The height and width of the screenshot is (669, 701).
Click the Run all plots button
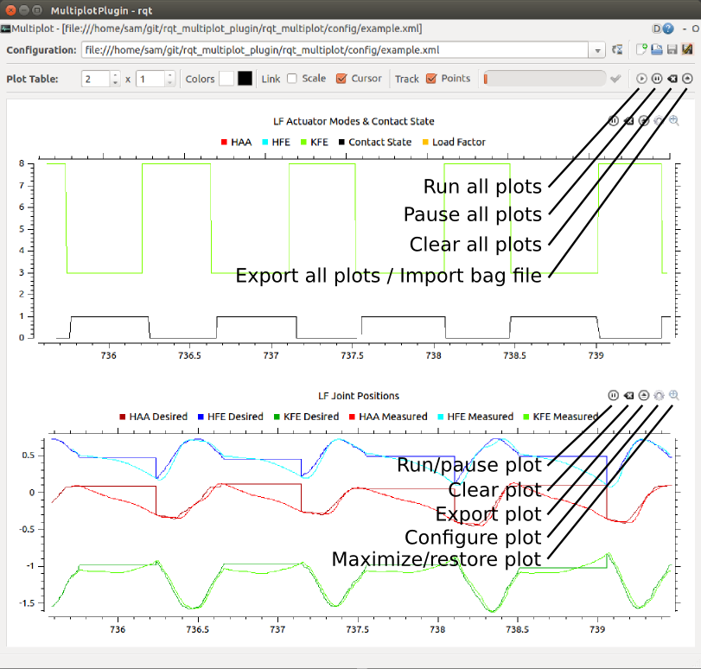pyautogui.click(x=641, y=79)
